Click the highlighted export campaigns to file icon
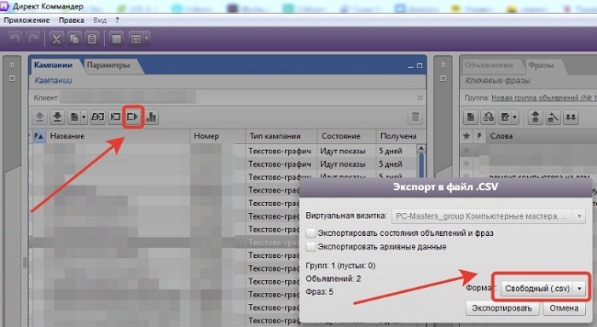Screen dimensions: 597x327 click(x=133, y=117)
